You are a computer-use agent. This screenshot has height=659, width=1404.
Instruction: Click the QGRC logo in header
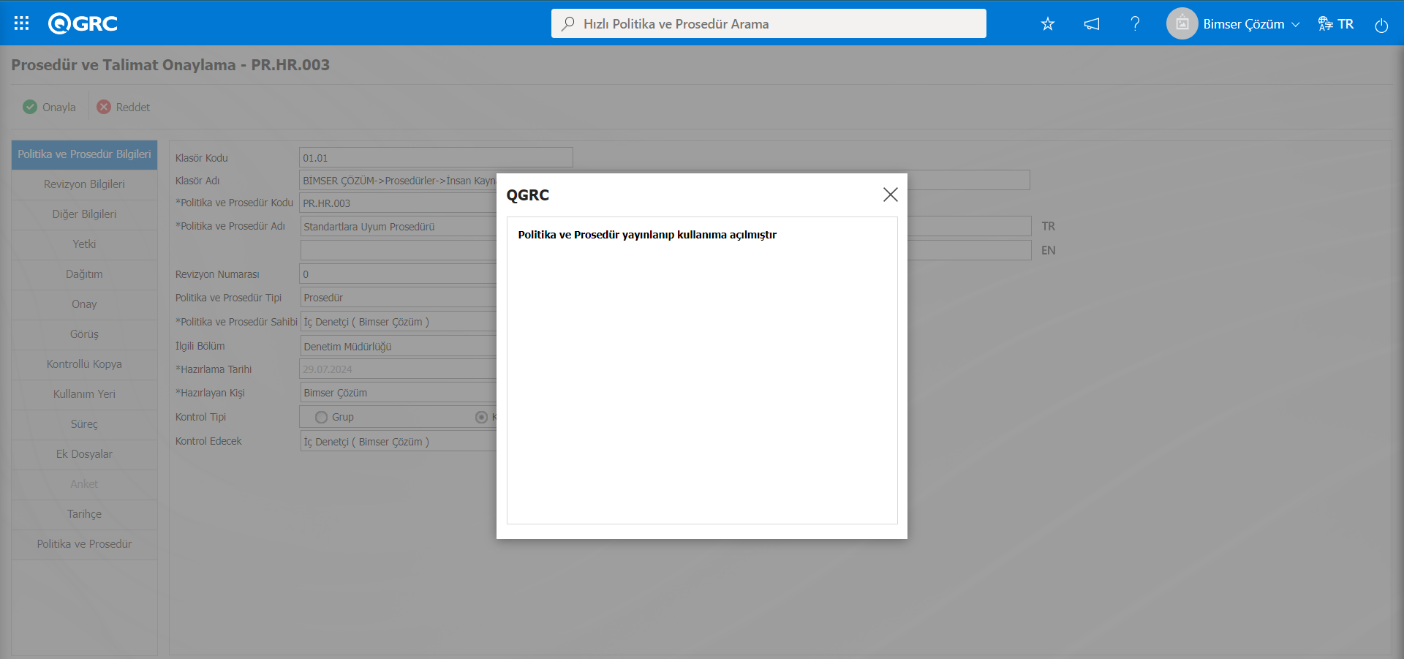83,23
